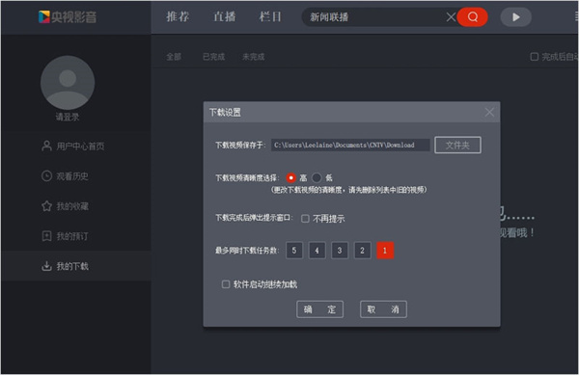Screen dimensions: 579x375
Task: Close the 下载设置 dialog
Action: point(489,112)
